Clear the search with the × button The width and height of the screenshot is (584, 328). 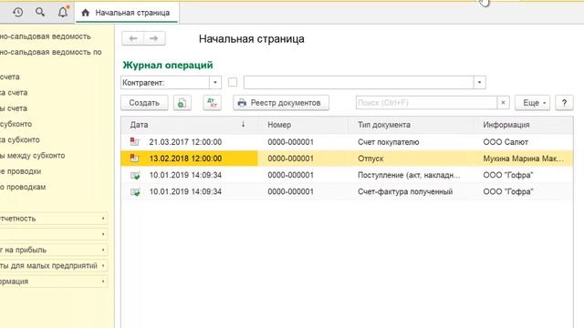point(503,103)
